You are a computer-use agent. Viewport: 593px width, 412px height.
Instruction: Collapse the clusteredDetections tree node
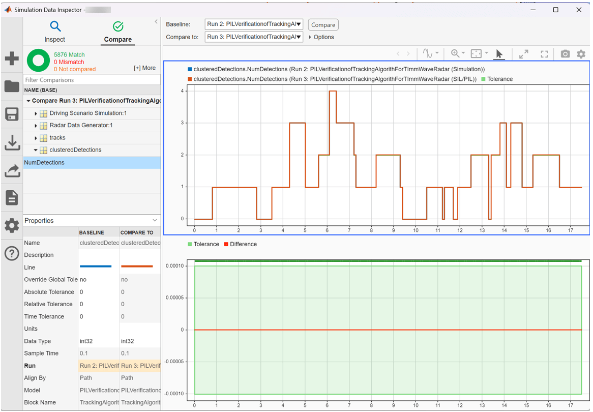[36, 150]
